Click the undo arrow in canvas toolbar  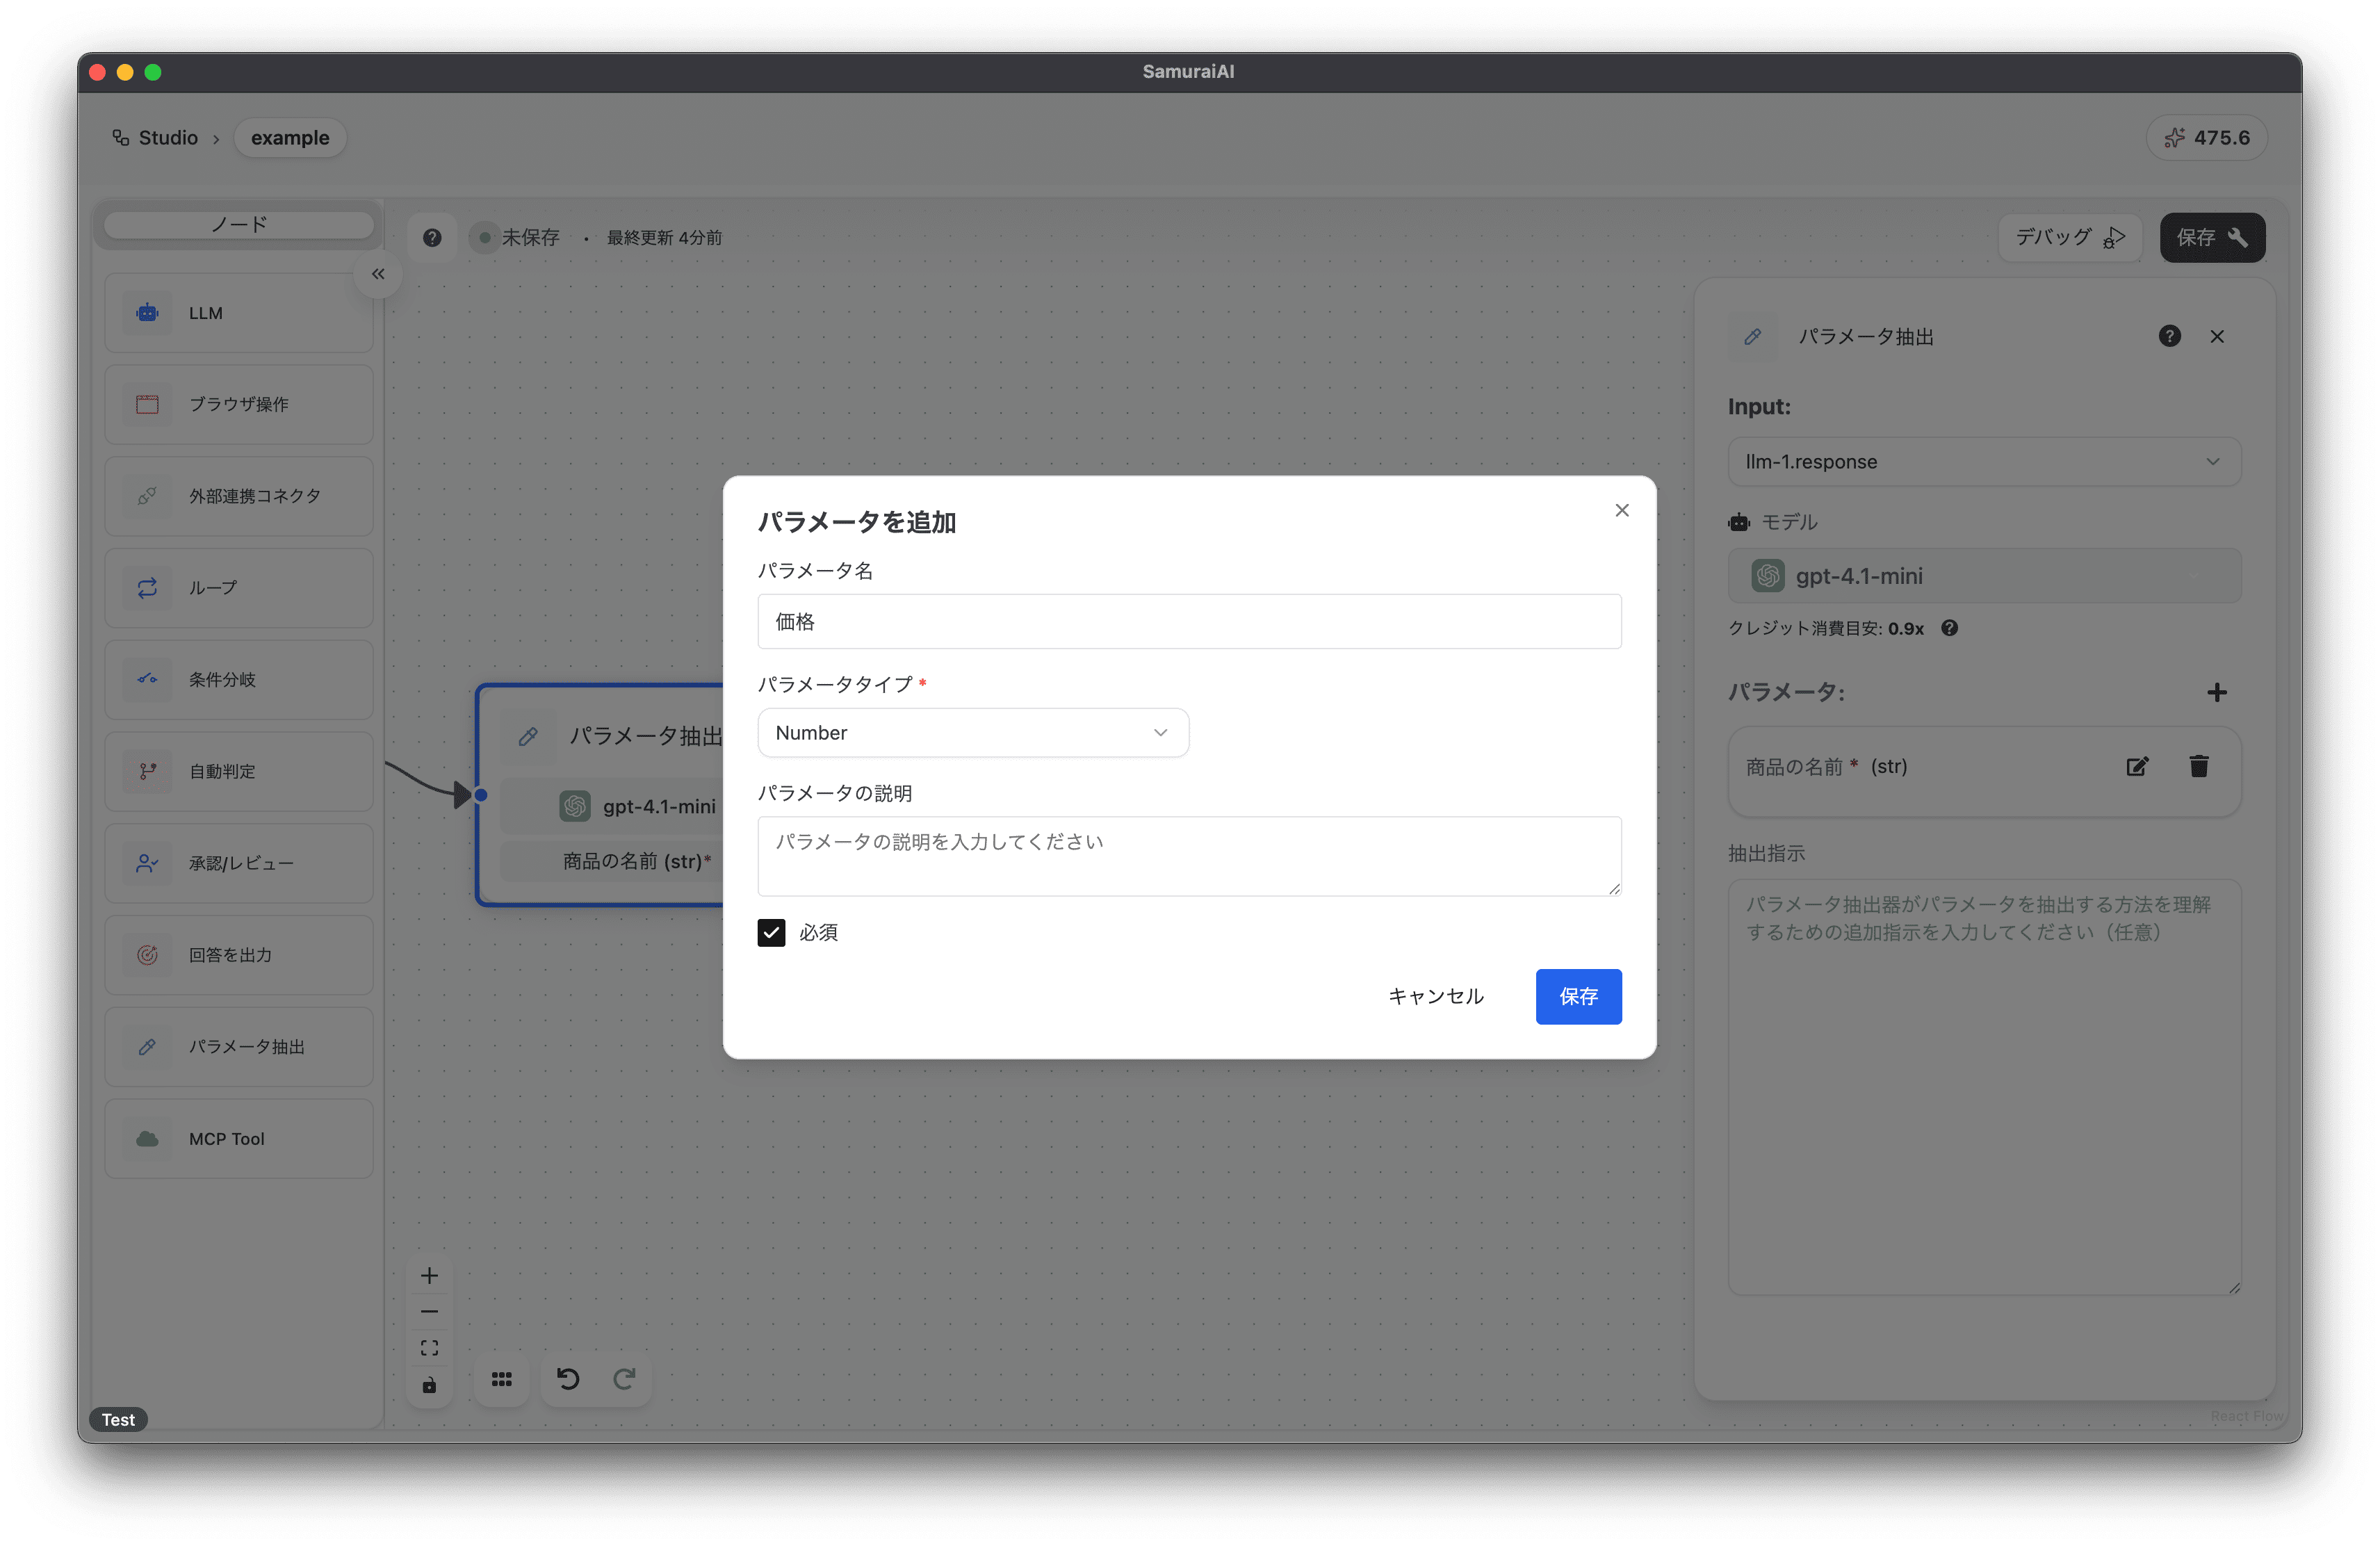568,1379
